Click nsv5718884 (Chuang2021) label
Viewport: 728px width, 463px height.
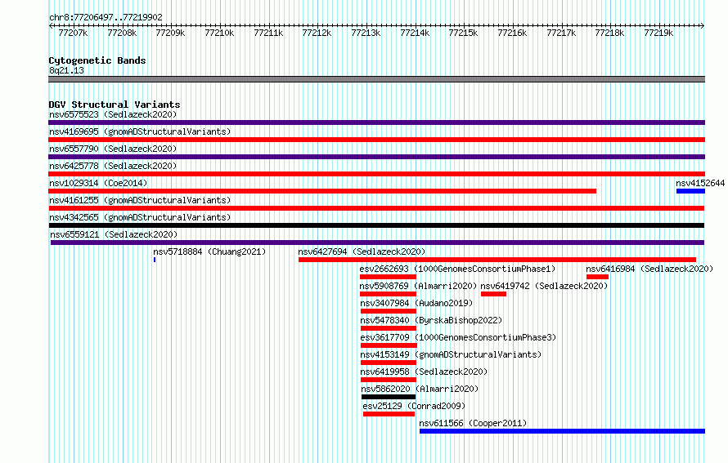coord(209,252)
